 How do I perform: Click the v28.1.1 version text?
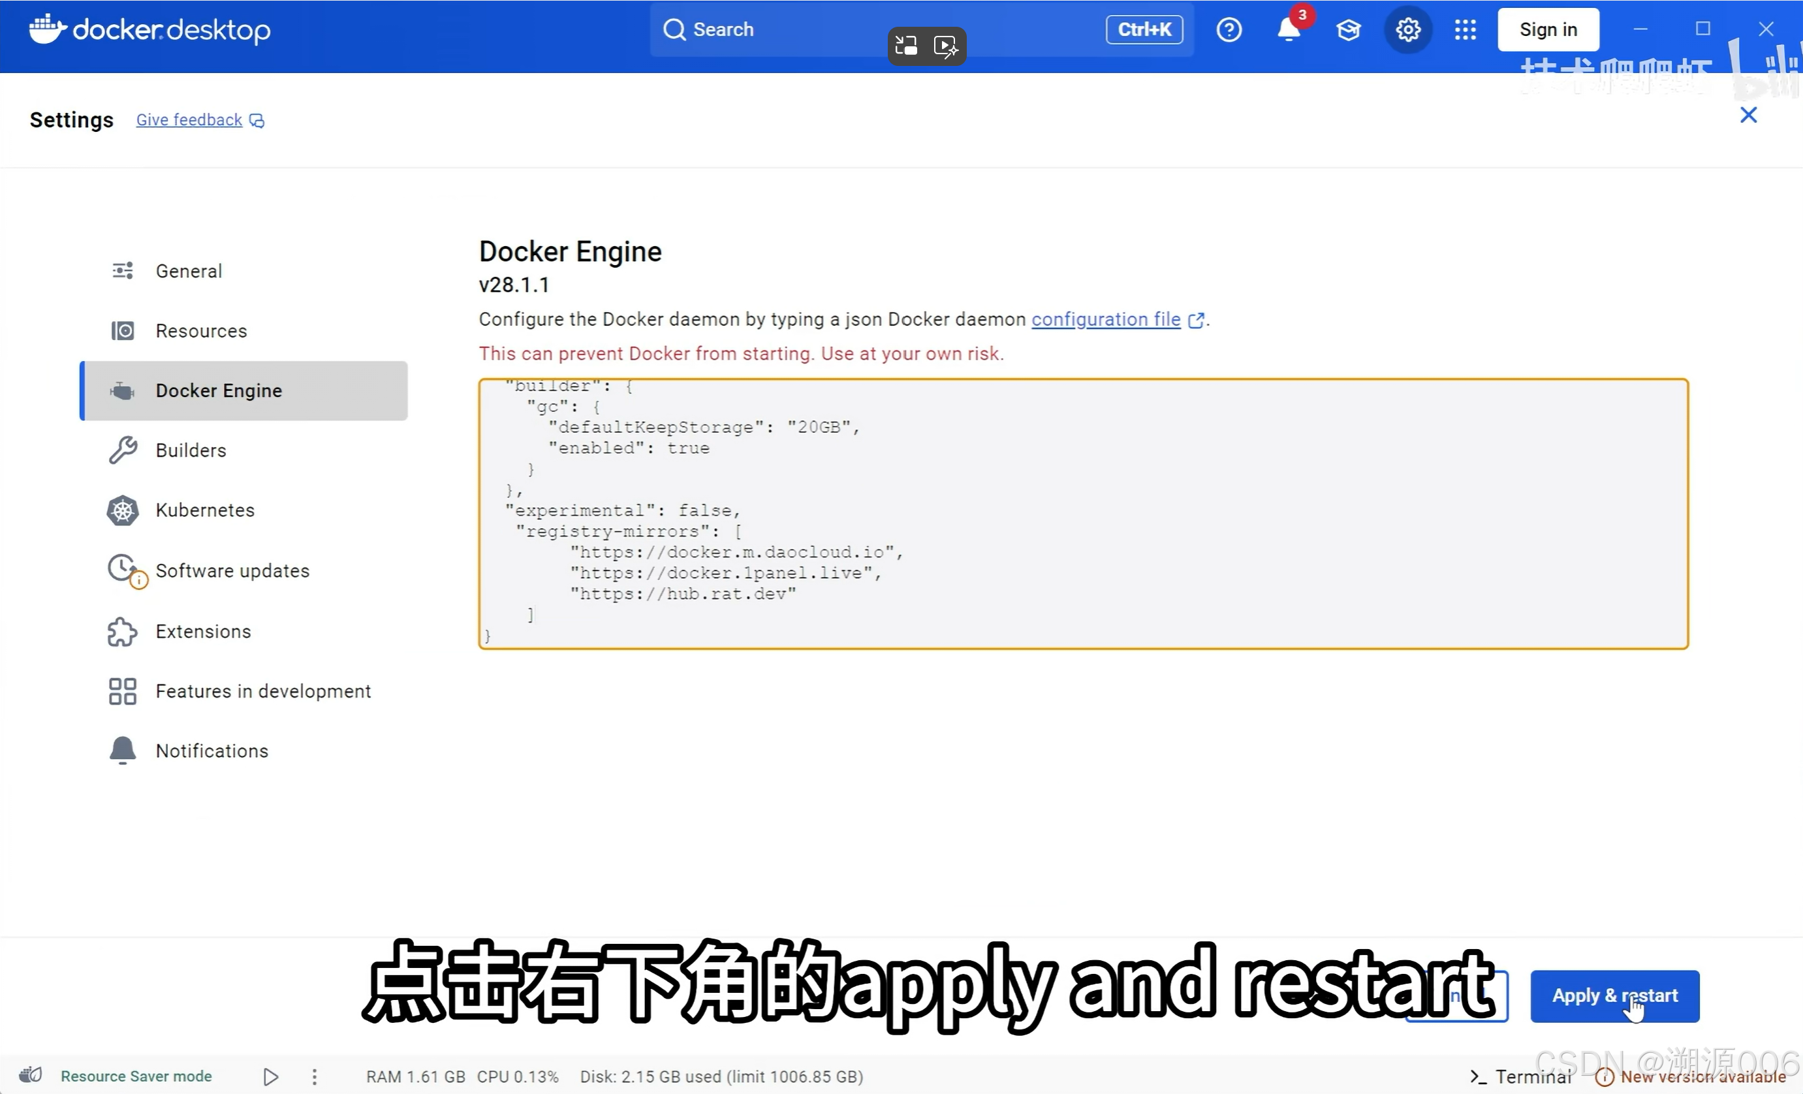pos(514,285)
